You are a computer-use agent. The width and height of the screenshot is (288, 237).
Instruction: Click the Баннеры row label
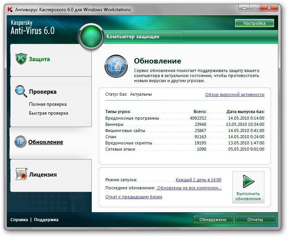coord(114,124)
